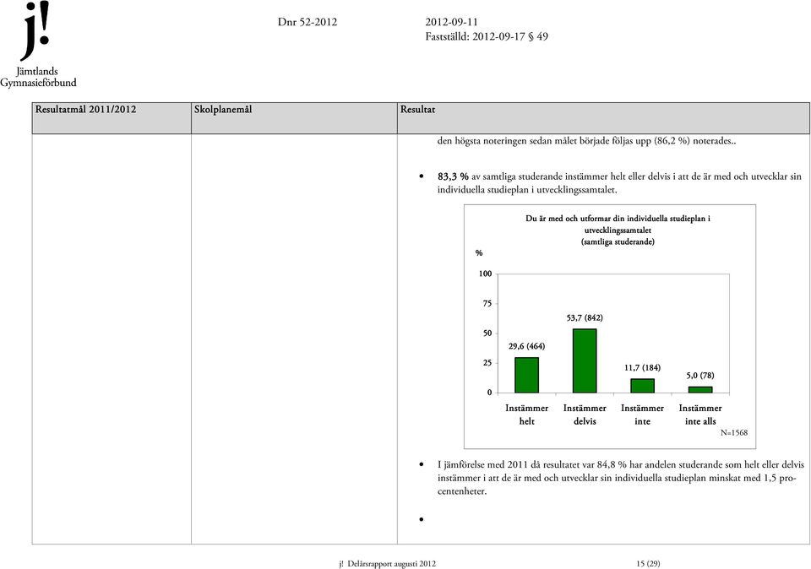
Task: Click the y-axis value '100'
Action: pos(485,274)
